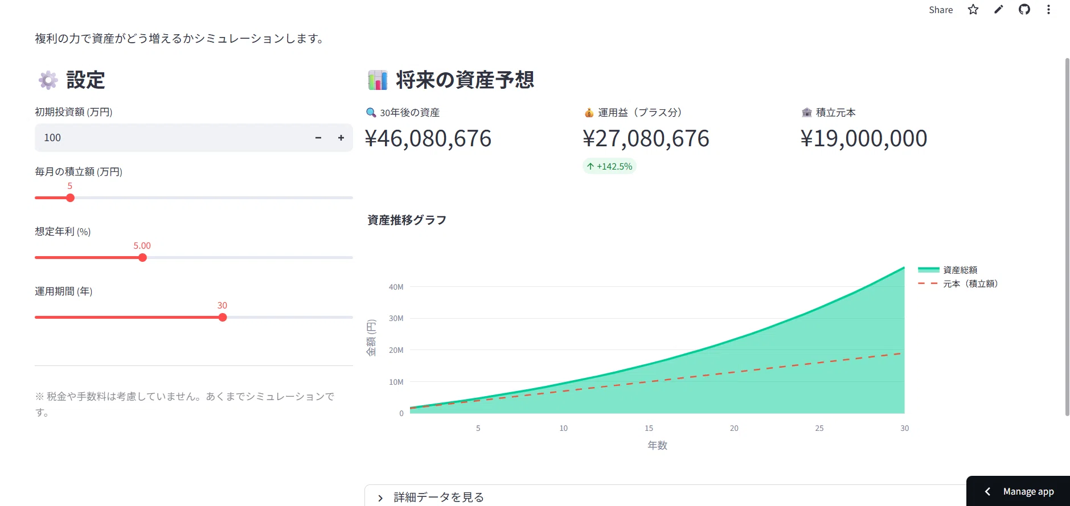
Task: Click the money bag icon beside 運用益
Action: [589, 113]
